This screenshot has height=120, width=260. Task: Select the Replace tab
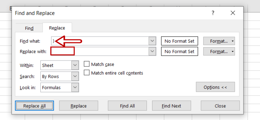(57, 28)
